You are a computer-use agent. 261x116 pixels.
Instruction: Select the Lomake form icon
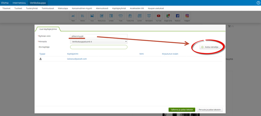point(111,16)
